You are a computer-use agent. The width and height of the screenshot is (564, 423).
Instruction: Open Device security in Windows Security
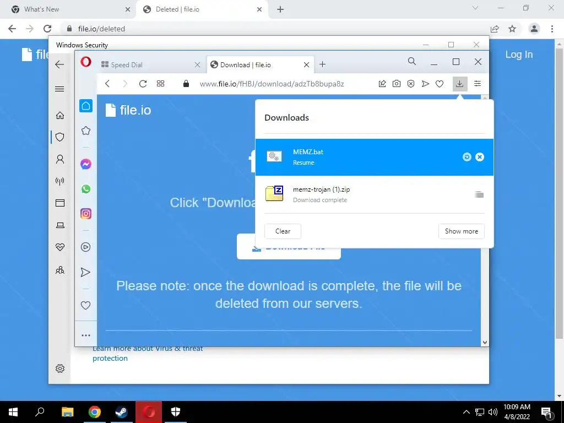pyautogui.click(x=59, y=225)
